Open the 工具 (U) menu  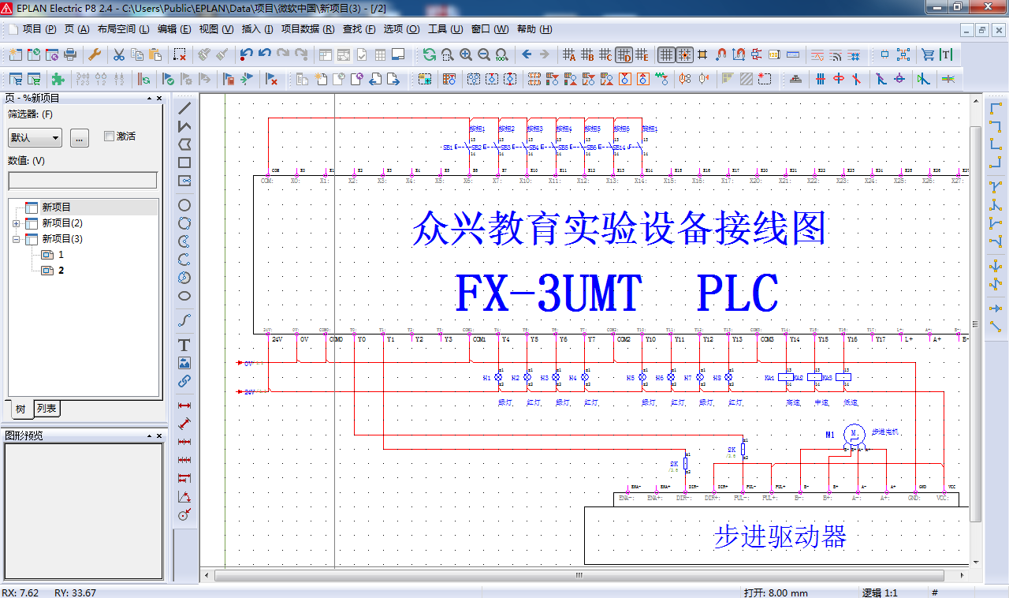[x=445, y=29]
